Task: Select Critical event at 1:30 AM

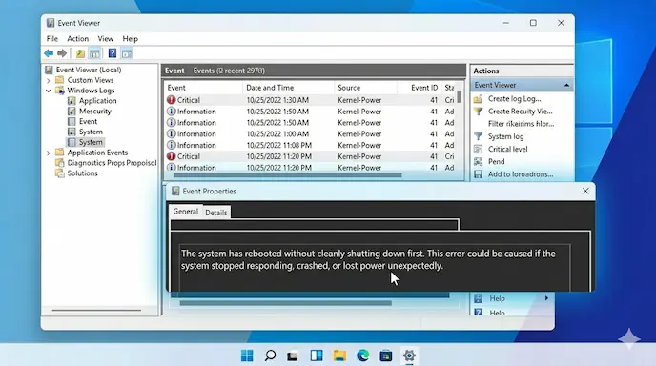Action: coord(310,100)
